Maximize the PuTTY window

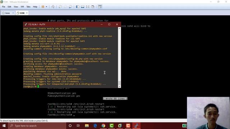click(109, 24)
